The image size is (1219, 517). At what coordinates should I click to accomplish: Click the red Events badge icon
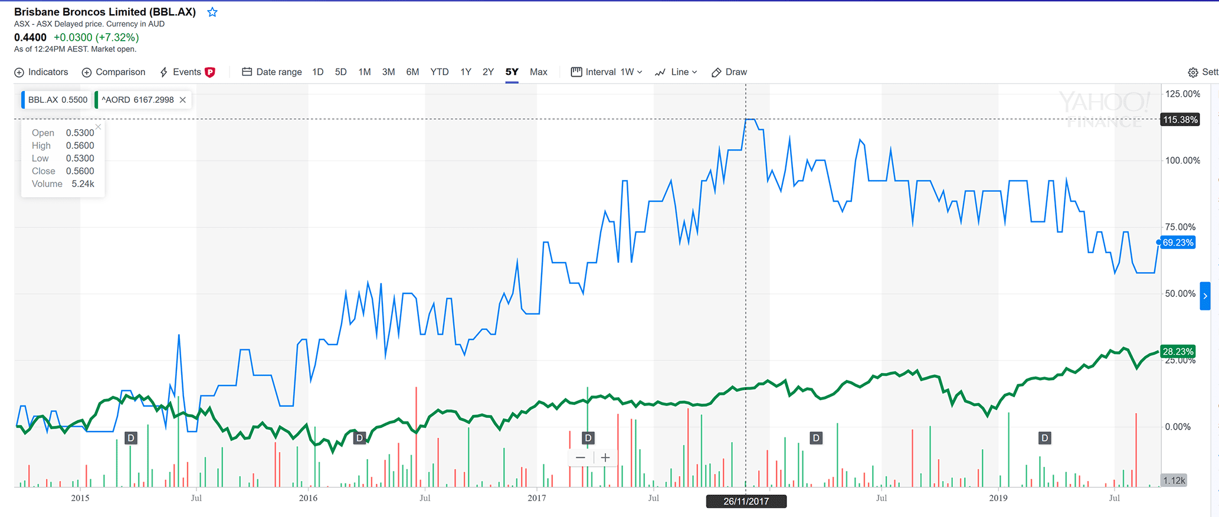pyautogui.click(x=209, y=72)
